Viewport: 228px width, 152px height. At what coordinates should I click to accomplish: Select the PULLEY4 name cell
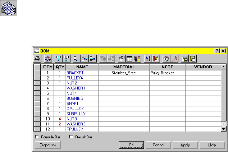point(82,78)
